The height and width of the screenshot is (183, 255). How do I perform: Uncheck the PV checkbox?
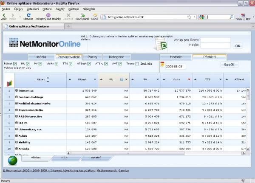click(x=40, y=64)
